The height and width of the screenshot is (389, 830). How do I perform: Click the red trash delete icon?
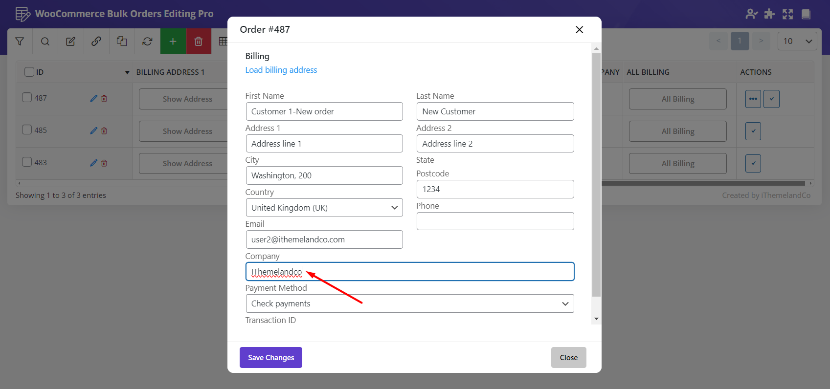(x=198, y=42)
